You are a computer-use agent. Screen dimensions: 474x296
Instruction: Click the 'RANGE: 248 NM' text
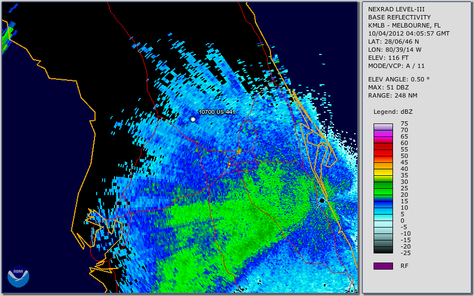(x=392, y=96)
